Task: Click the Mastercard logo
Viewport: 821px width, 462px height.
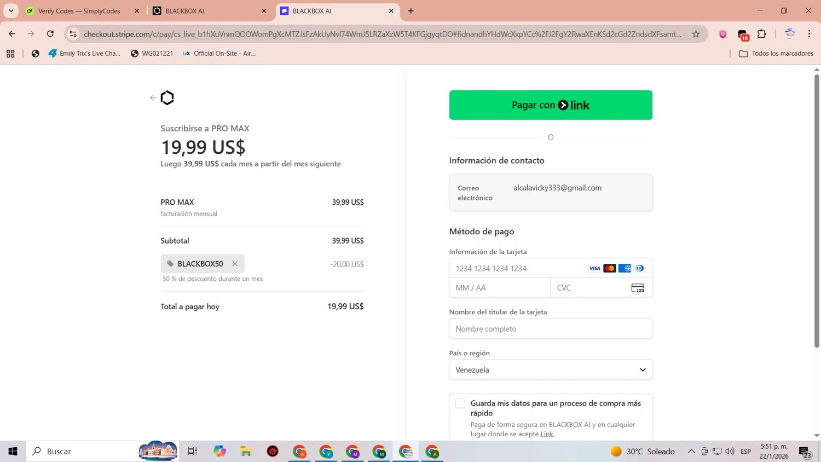Action: coord(610,268)
